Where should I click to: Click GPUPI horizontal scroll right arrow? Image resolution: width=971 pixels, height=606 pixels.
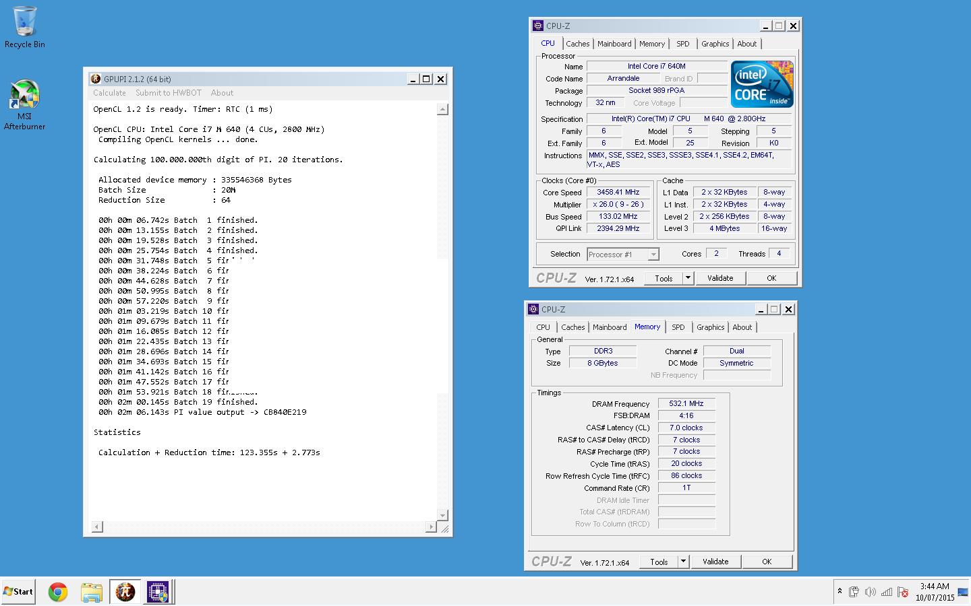coord(431,527)
